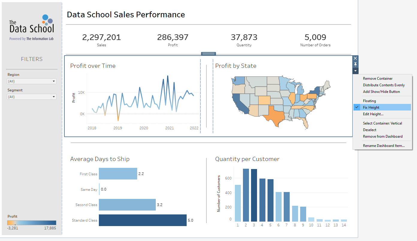The height and width of the screenshot is (241, 417).
Task: Toggle the Floating option in menu
Action: 369,101
